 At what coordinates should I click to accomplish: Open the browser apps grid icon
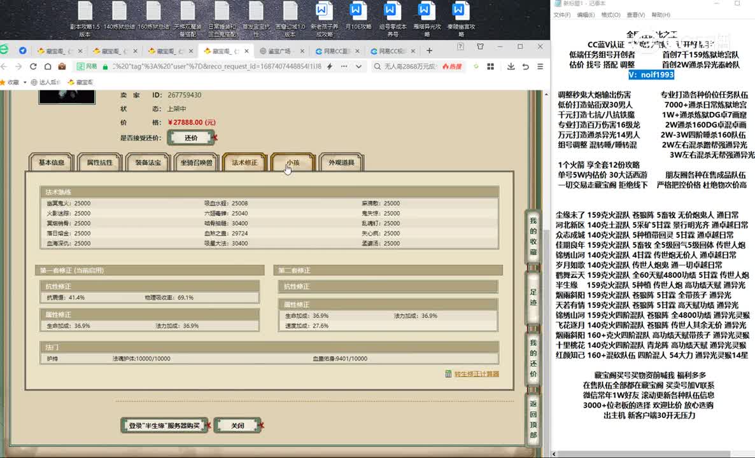pos(491,66)
